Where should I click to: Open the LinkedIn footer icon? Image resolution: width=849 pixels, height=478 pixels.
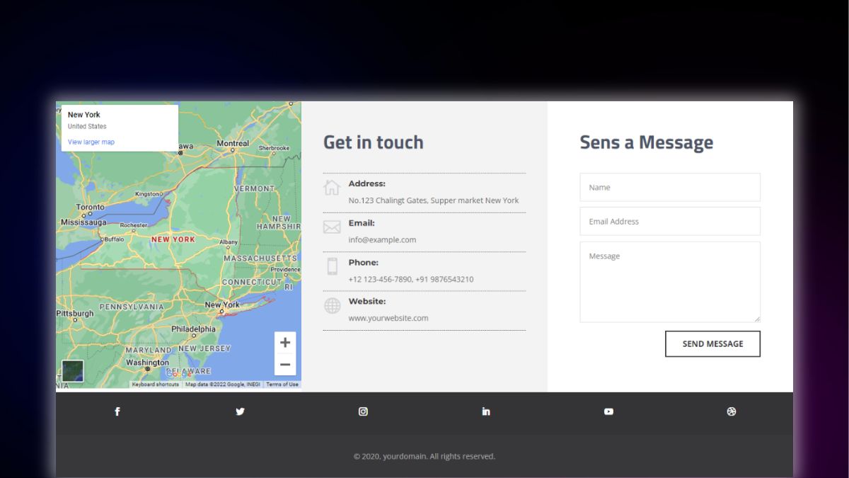[x=486, y=411]
